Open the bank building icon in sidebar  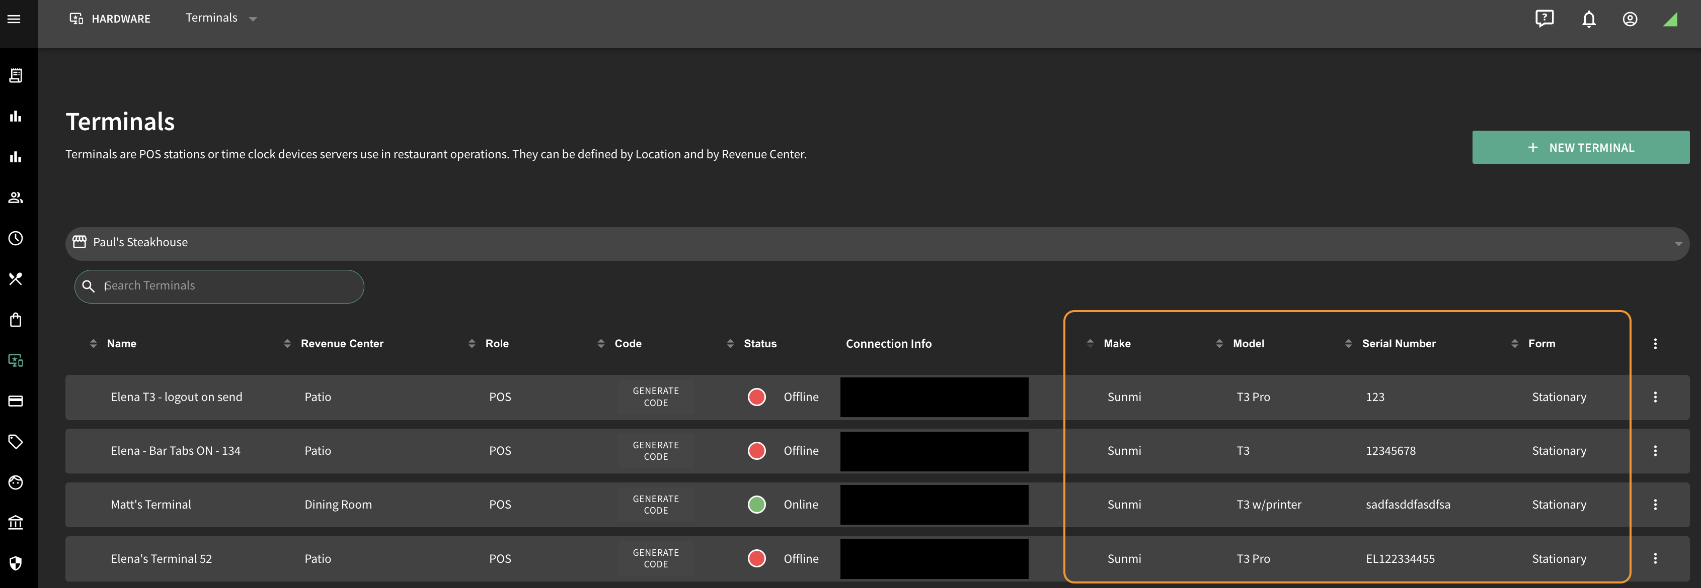[16, 523]
